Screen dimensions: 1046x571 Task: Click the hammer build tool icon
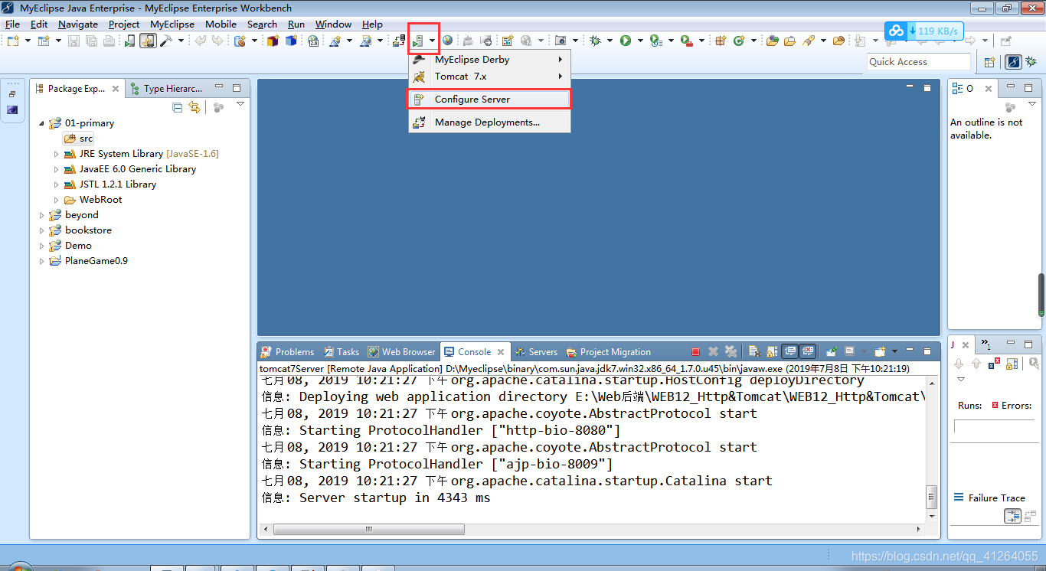coord(166,41)
